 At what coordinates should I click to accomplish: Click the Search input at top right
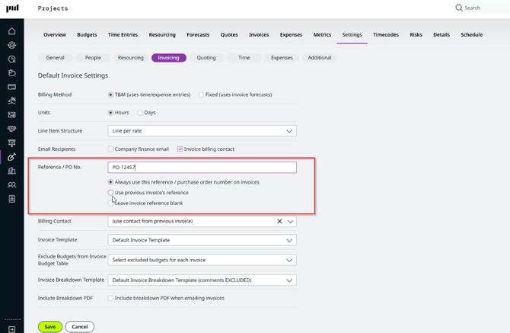click(482, 8)
